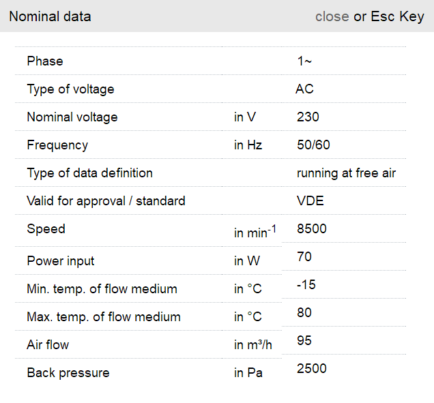The image size is (434, 403).
Task: Select the running at free air value
Action: (x=346, y=173)
